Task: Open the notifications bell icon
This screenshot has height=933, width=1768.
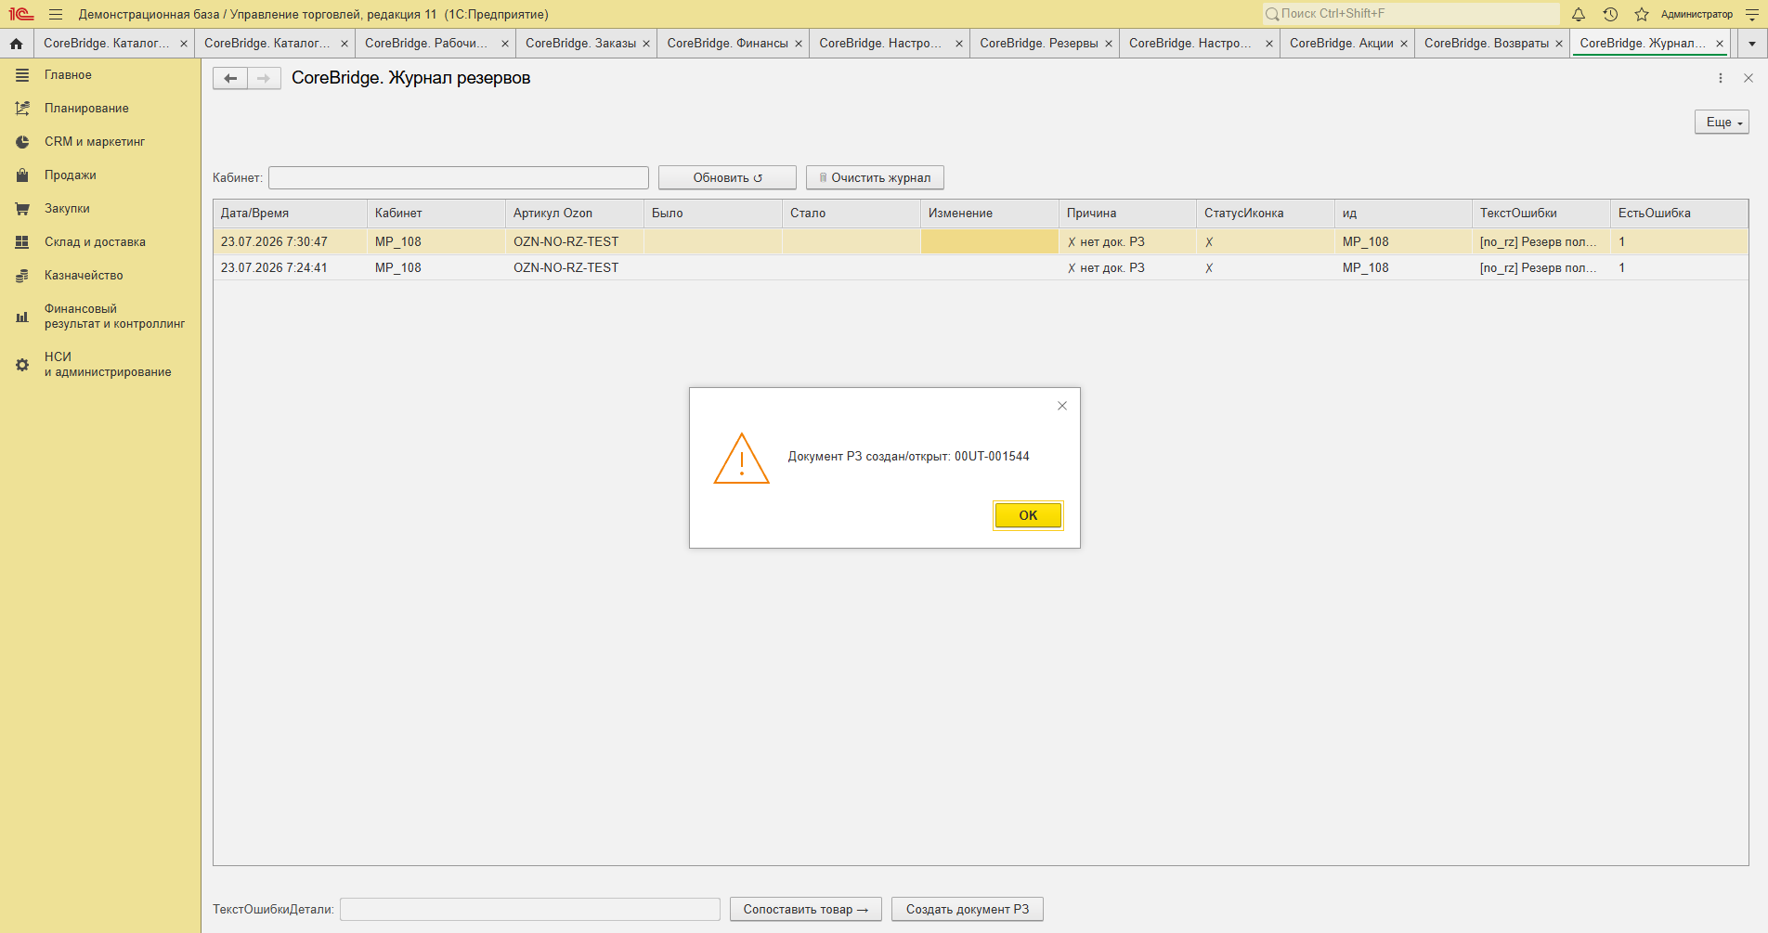Action: (x=1579, y=14)
